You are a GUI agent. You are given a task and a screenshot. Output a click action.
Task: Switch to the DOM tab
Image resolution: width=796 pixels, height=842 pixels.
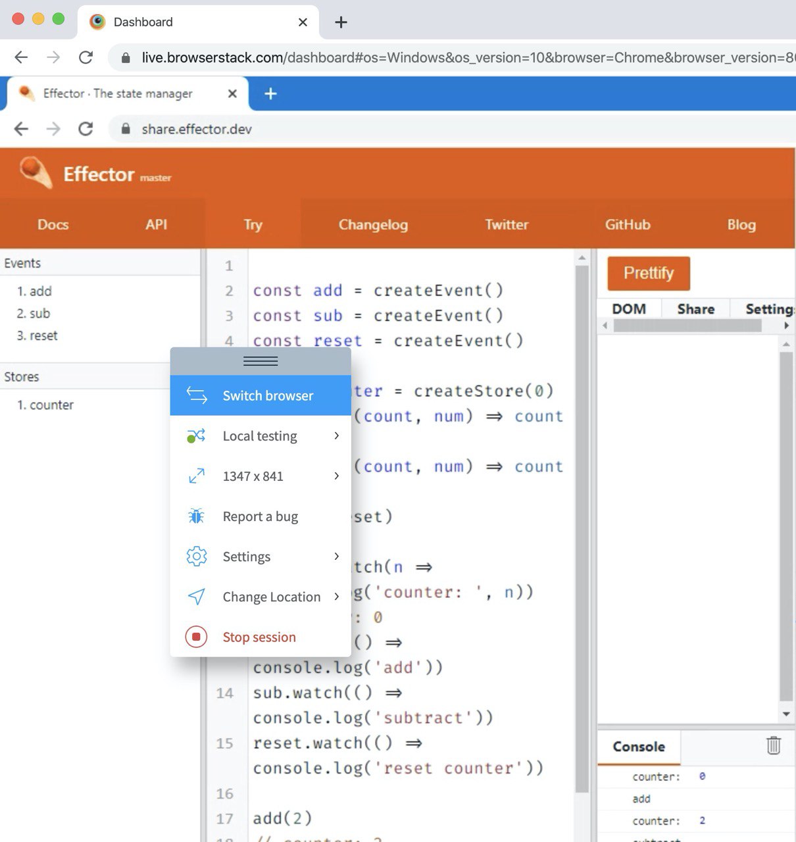[629, 309]
